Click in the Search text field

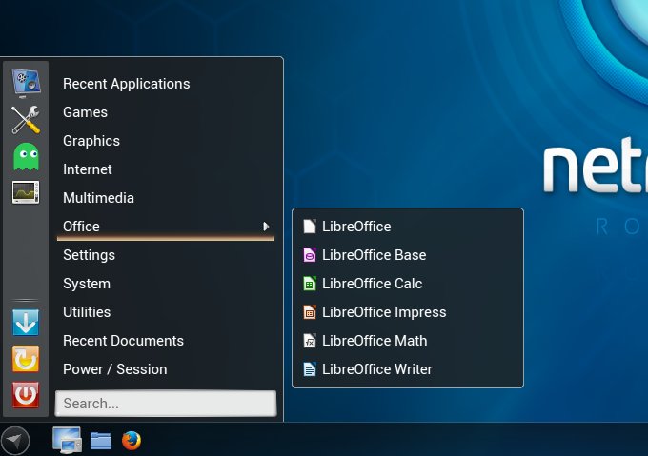(166, 404)
